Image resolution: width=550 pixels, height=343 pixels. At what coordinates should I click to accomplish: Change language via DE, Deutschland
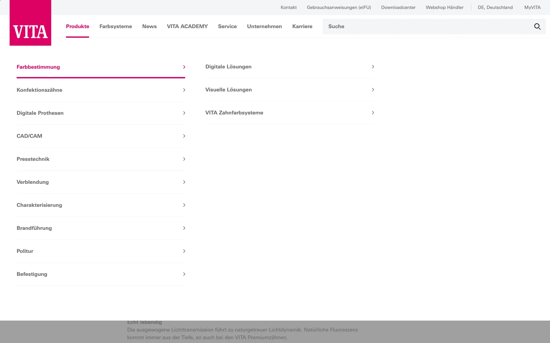click(495, 7)
